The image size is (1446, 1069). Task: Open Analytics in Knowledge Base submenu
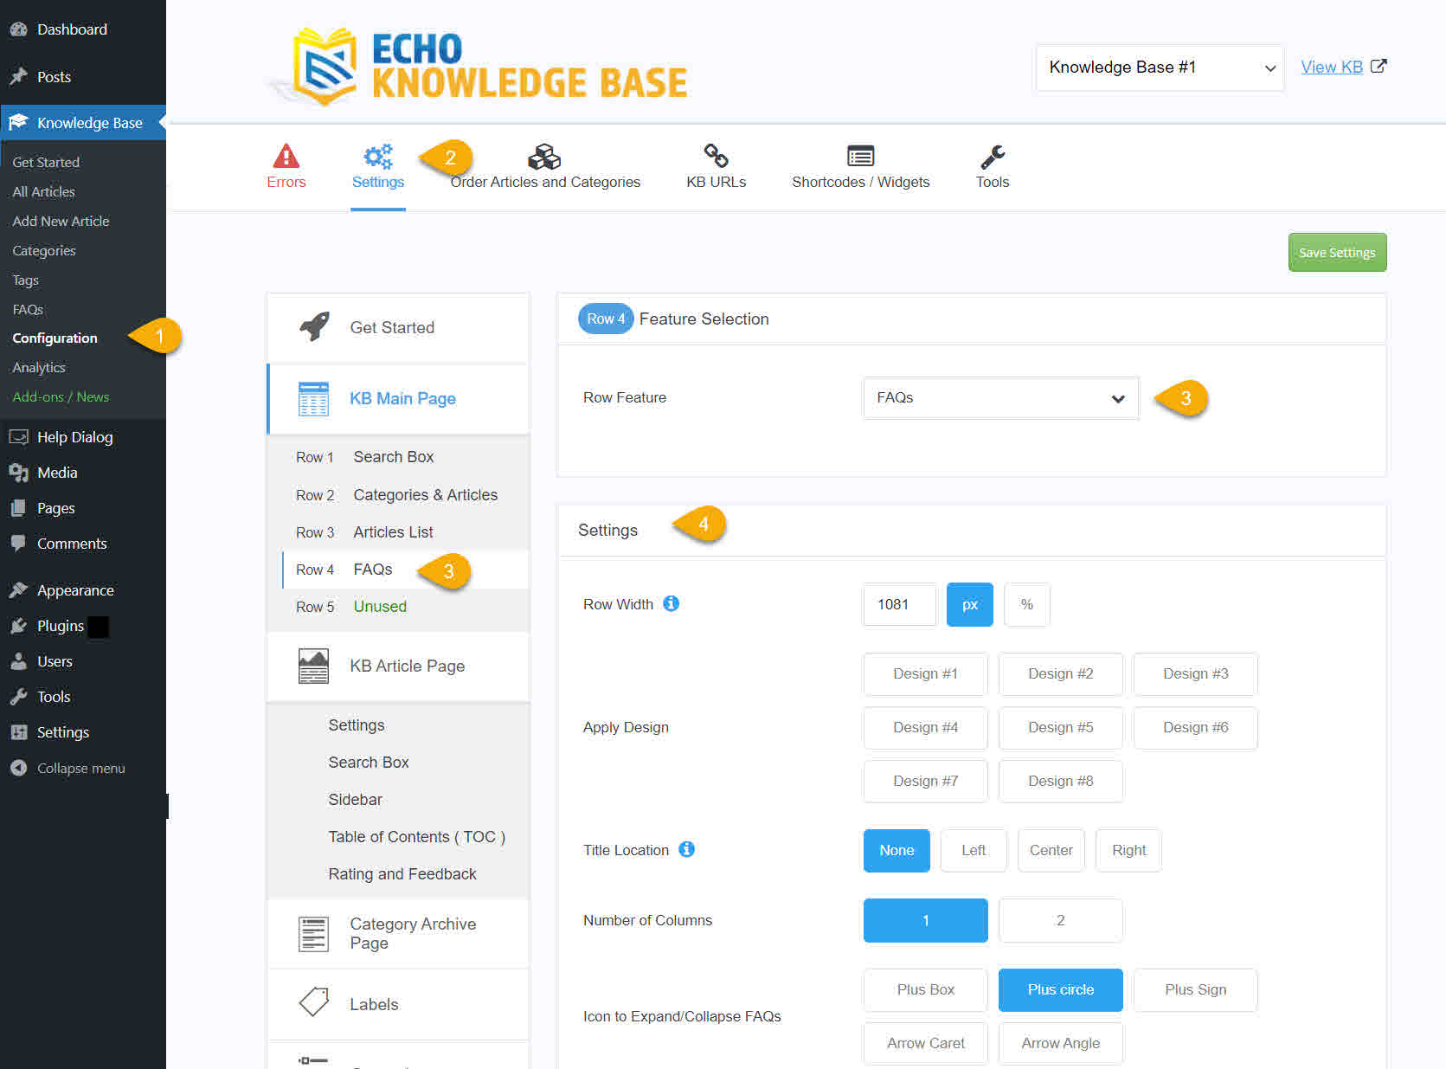tap(39, 368)
